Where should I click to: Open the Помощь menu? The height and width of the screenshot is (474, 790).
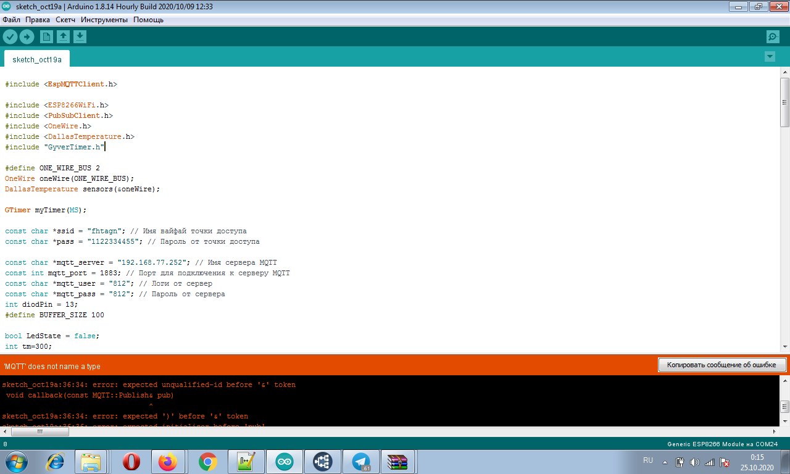point(148,20)
